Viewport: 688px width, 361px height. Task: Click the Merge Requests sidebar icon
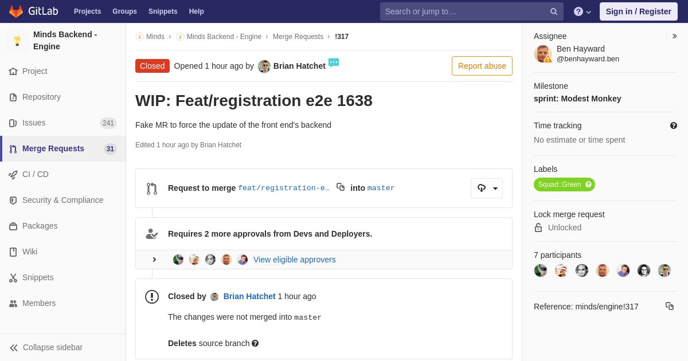(x=13, y=149)
